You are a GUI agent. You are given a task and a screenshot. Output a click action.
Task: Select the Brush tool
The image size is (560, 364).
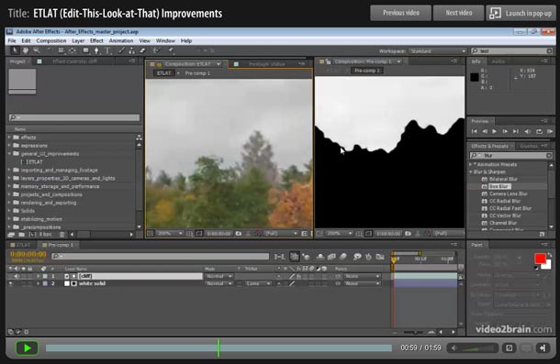(x=122, y=50)
